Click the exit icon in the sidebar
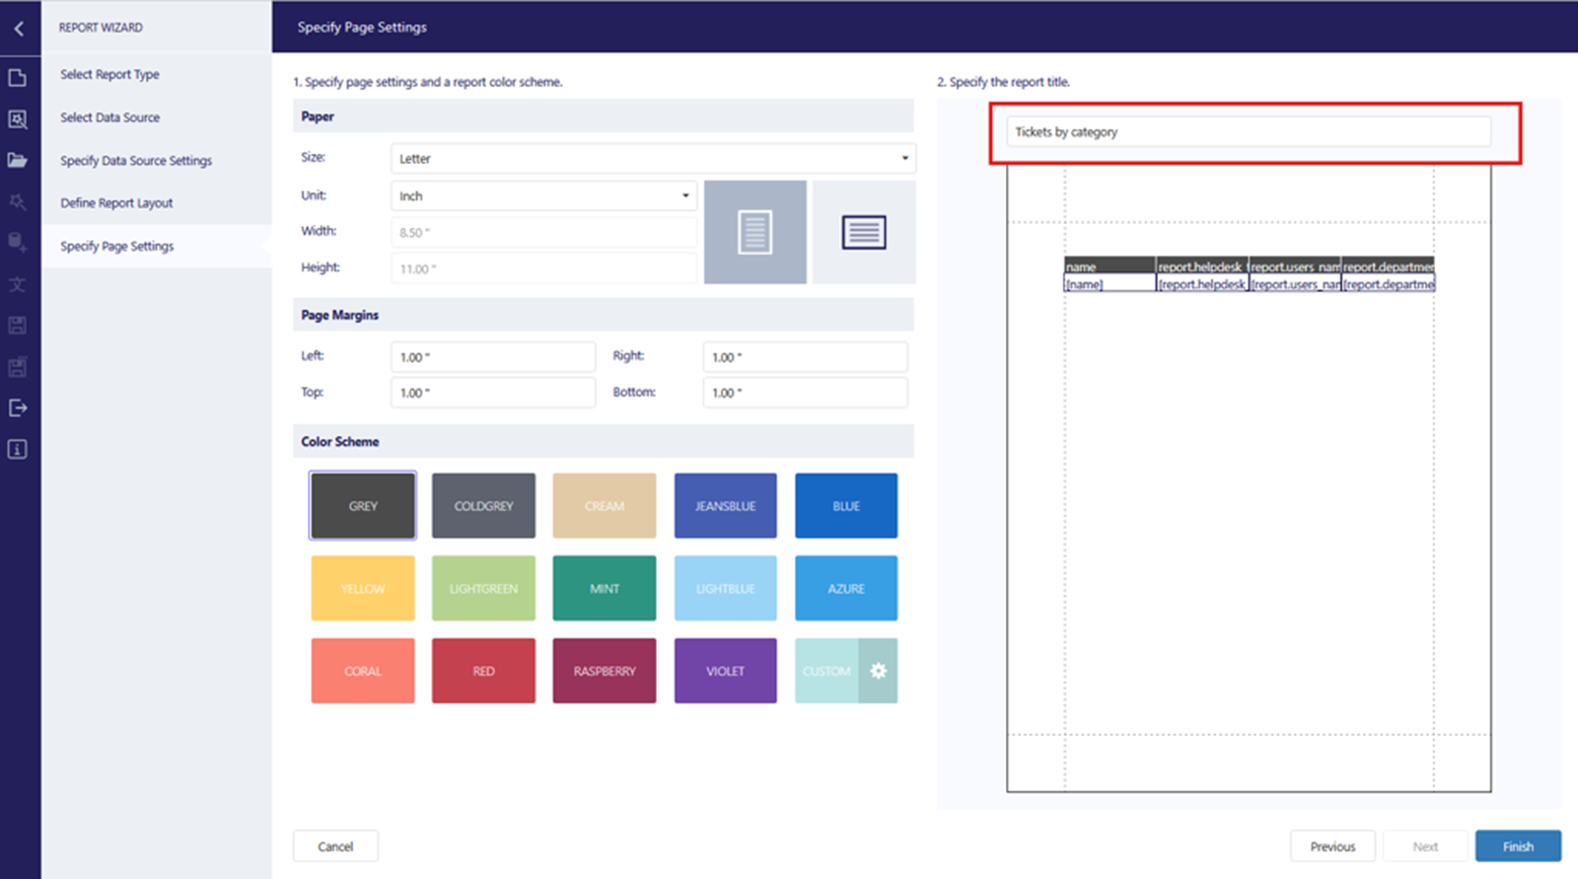 click(x=18, y=407)
